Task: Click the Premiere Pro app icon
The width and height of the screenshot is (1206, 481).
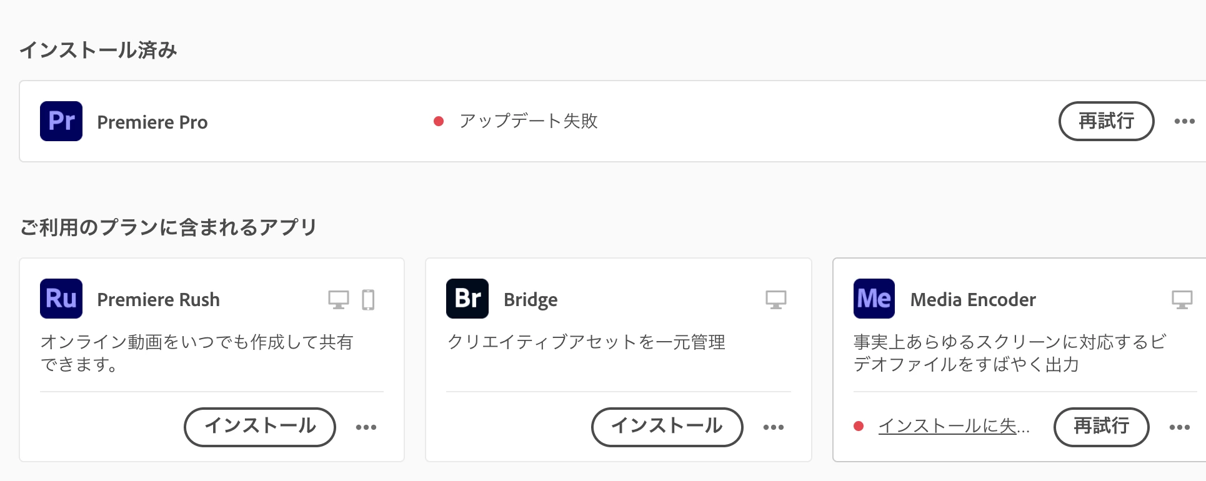Action: point(61,121)
